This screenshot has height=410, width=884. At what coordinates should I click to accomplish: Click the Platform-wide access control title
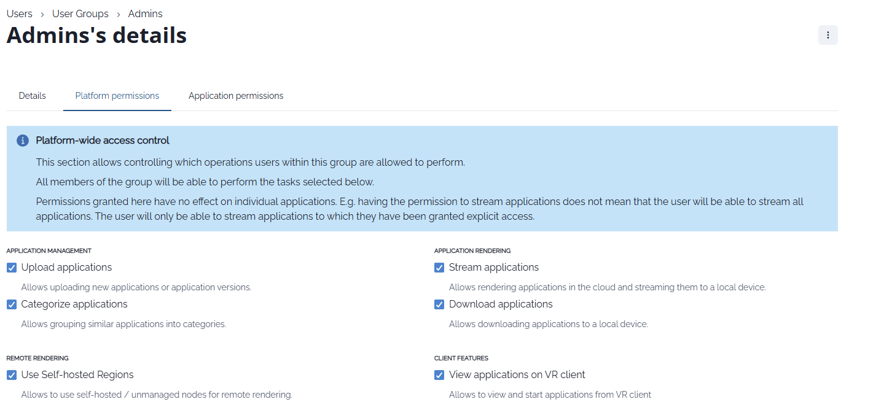[x=103, y=141]
